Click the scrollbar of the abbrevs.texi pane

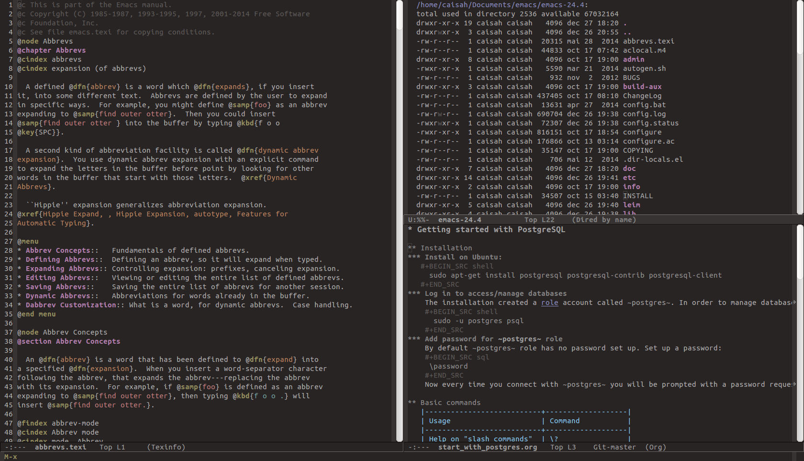(400, 220)
